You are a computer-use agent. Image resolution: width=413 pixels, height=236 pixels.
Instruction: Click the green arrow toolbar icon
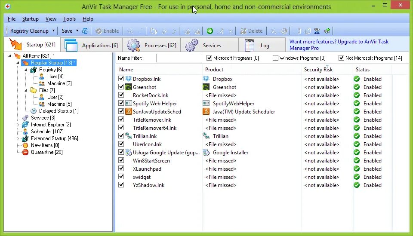(x=327, y=31)
